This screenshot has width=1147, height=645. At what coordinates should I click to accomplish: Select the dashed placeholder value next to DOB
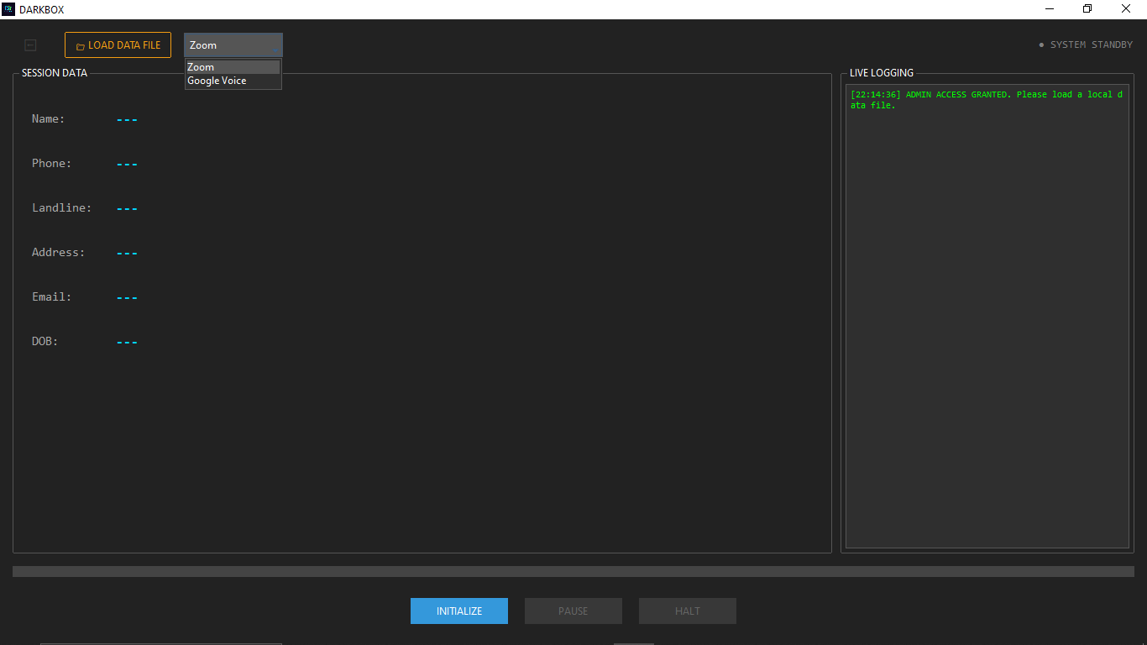click(x=127, y=343)
